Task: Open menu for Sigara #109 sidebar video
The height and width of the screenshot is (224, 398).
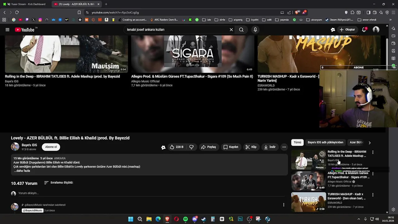Action: (x=373, y=174)
